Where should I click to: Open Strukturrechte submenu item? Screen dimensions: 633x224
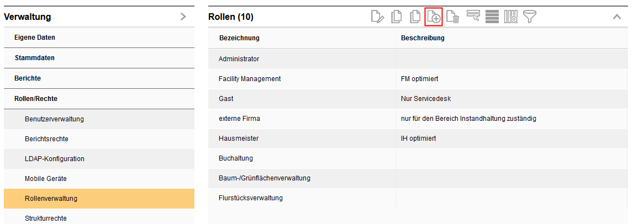[46, 218]
